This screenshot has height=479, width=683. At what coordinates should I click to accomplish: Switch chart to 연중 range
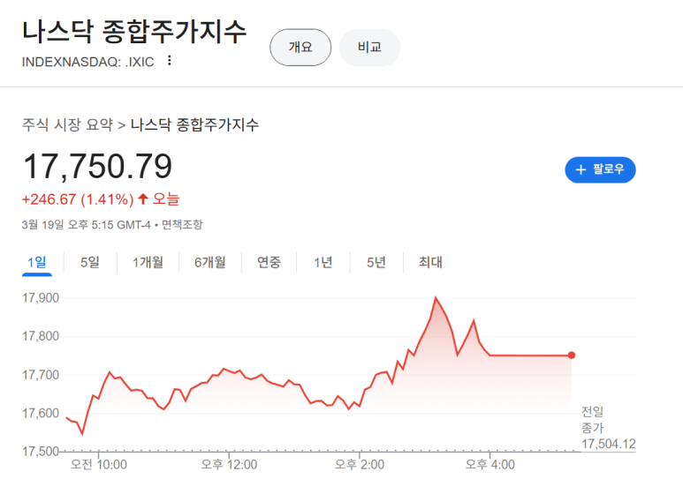tap(269, 262)
